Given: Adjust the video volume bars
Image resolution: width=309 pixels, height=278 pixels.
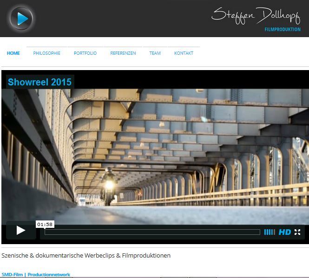Looking at the screenshot, I should [270, 232].
